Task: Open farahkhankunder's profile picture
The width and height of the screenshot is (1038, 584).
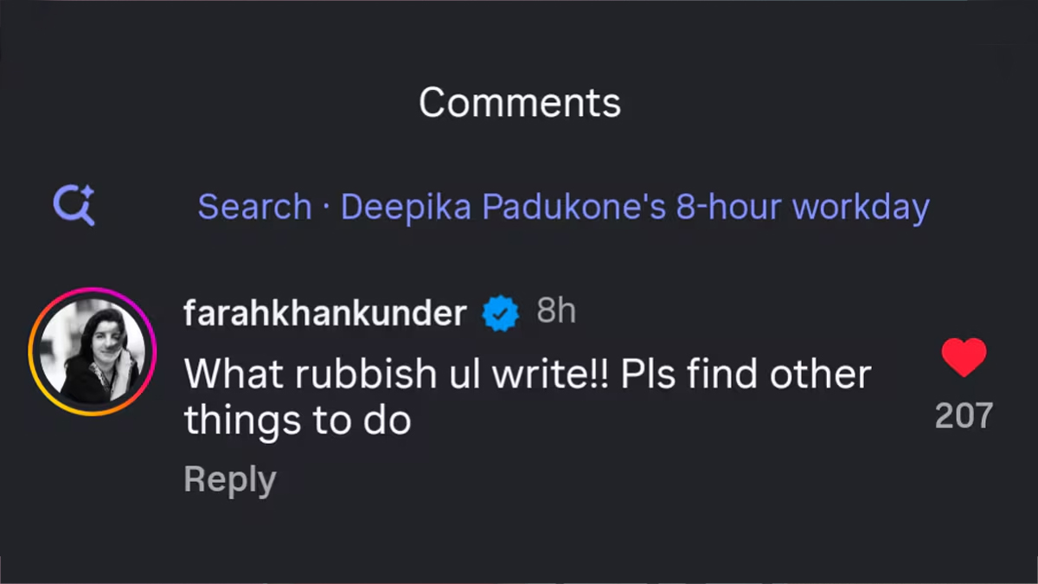Action: 92,352
